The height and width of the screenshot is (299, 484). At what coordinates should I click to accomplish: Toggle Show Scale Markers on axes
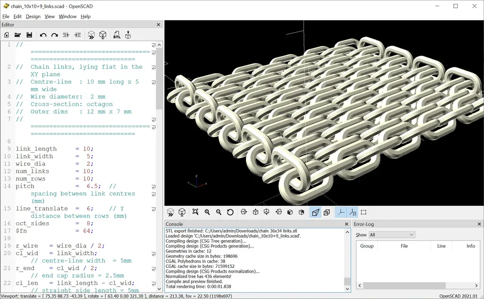(352, 212)
